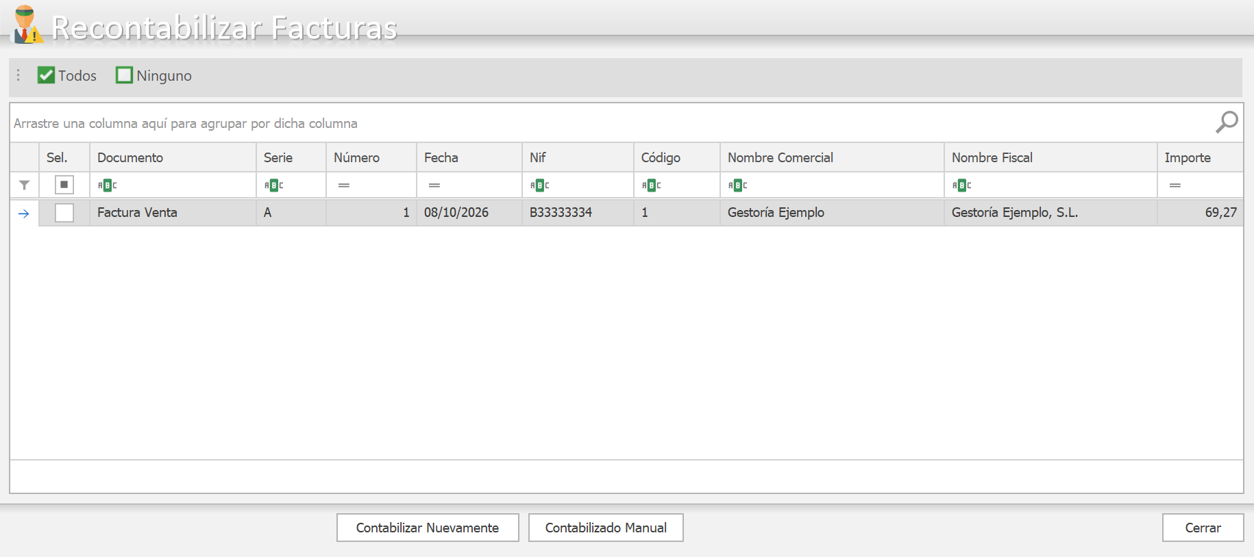
Task: Sort by the Importe column header
Action: pyautogui.click(x=1201, y=157)
